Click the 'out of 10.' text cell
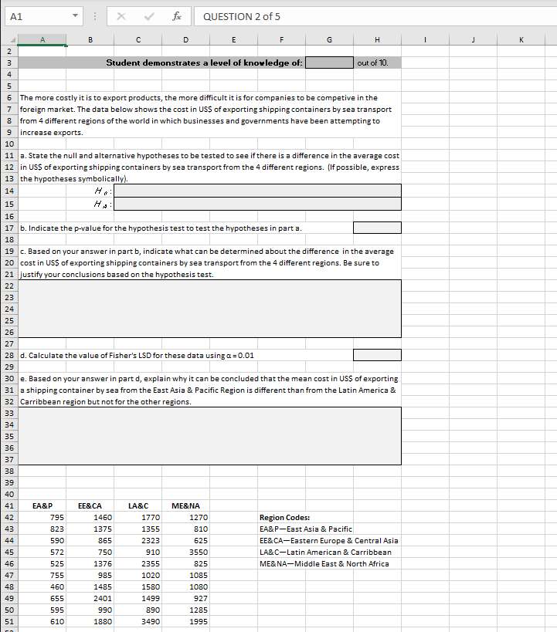557x632 pixels. [372, 63]
